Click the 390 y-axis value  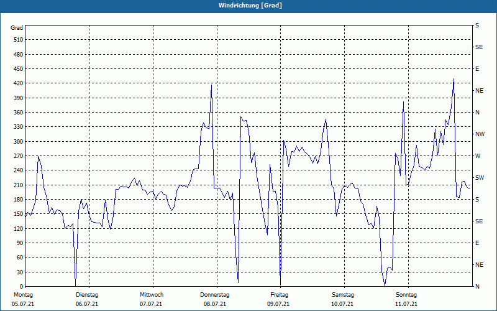click(19, 98)
